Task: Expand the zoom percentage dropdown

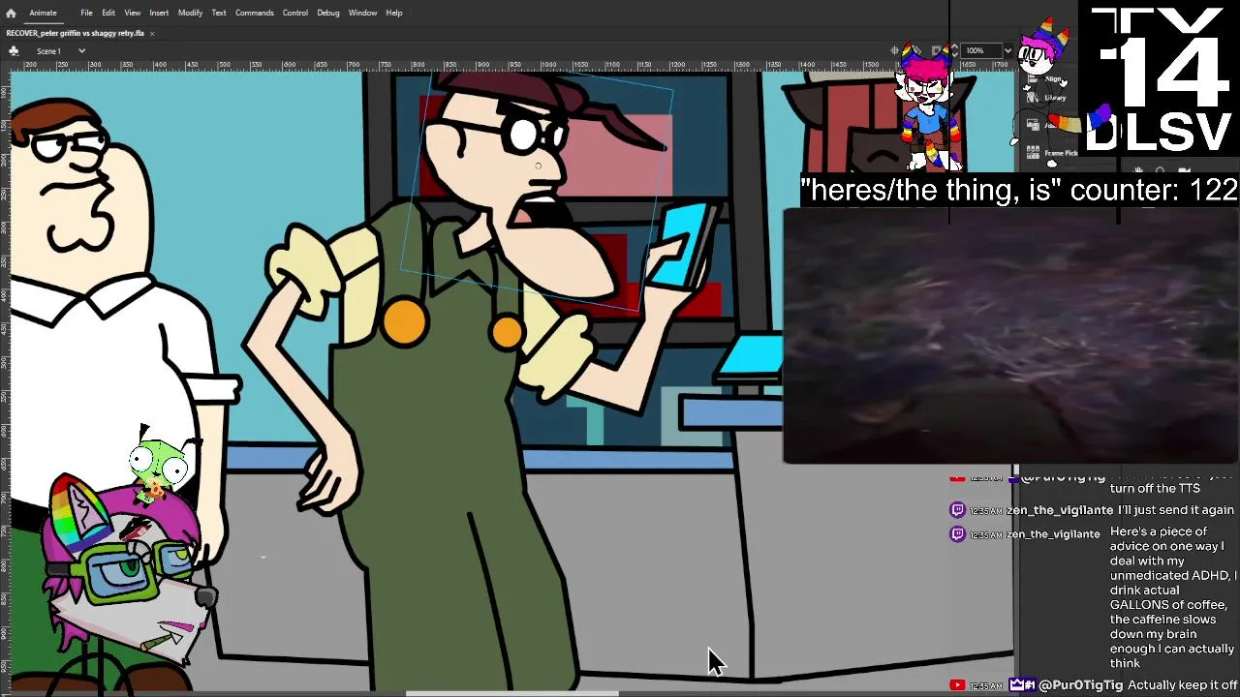Action: click(x=1007, y=50)
